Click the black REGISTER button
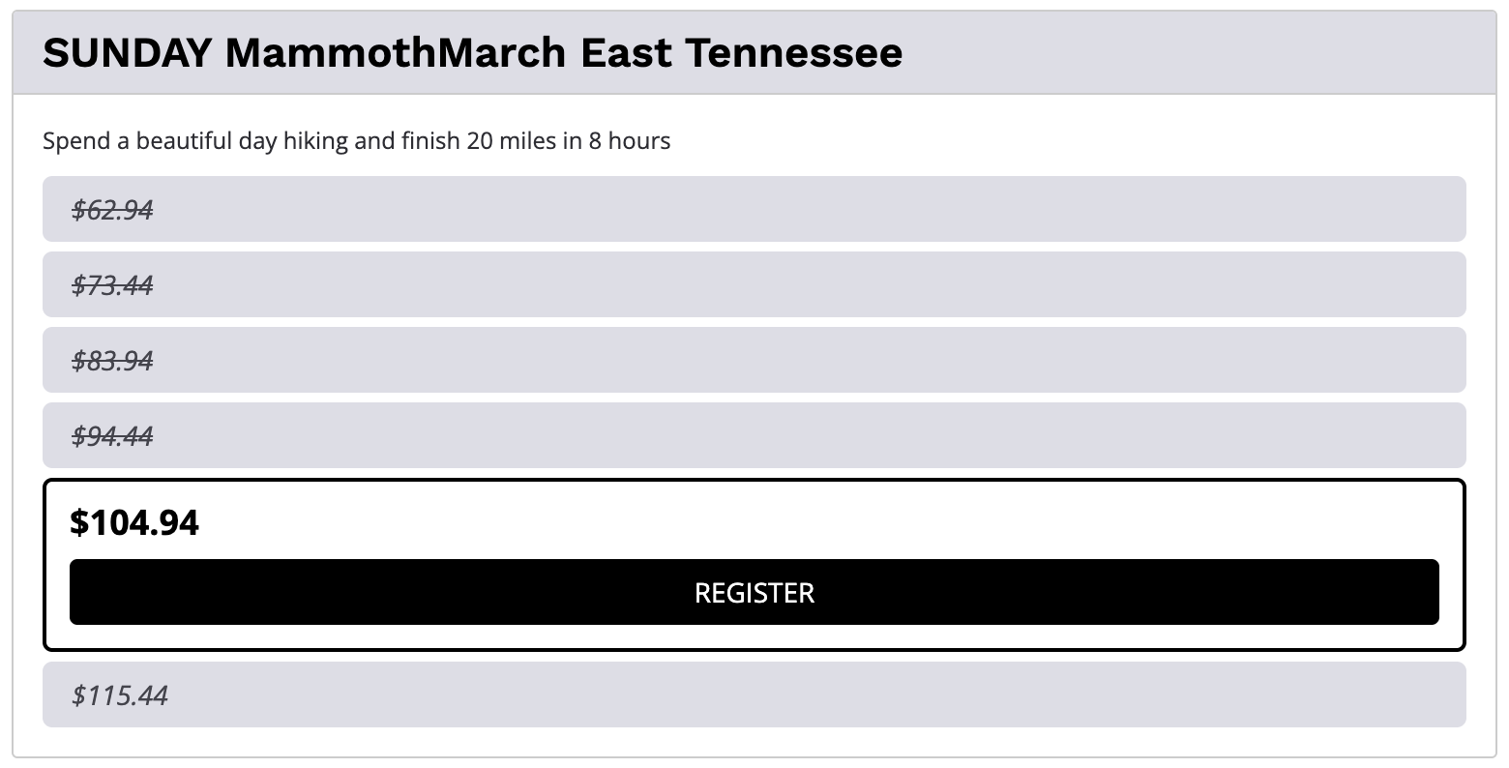1509x768 pixels. tap(754, 592)
